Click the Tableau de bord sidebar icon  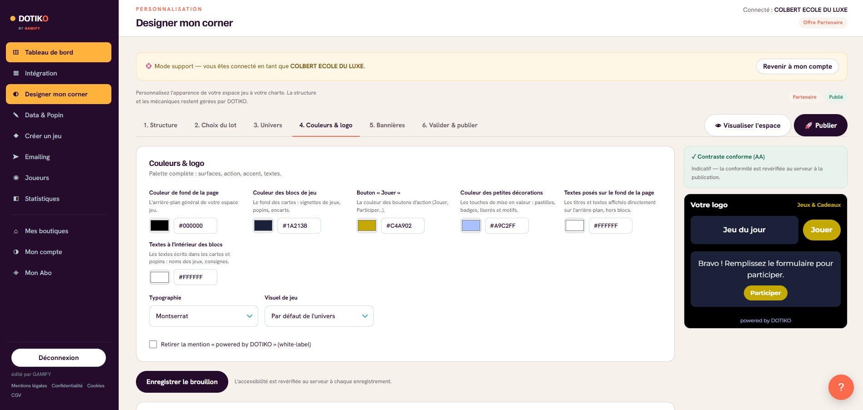point(16,52)
